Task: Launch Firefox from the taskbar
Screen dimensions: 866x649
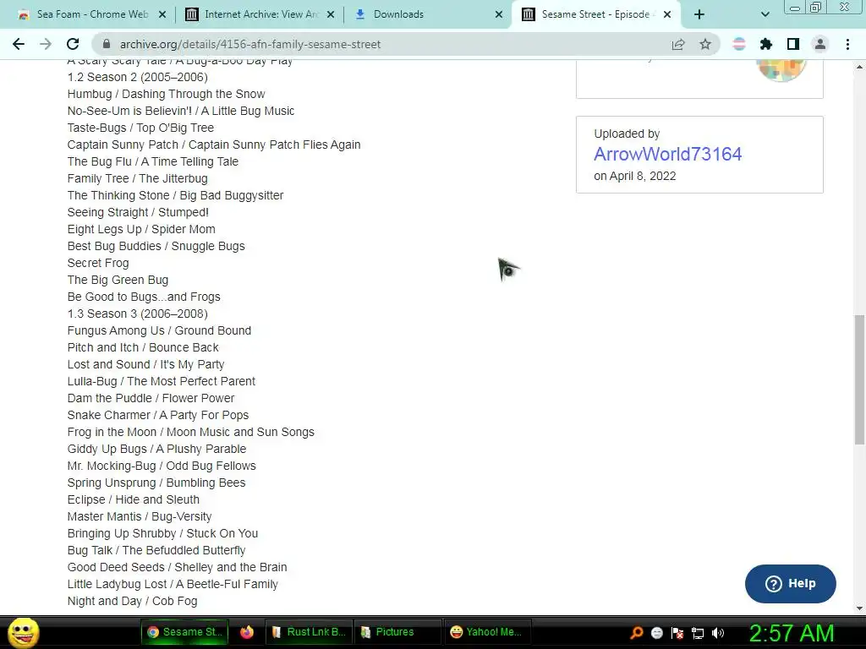Action: [x=247, y=632]
